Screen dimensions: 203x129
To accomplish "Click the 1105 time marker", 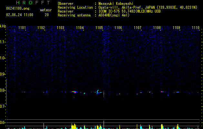I will click(99, 28).
